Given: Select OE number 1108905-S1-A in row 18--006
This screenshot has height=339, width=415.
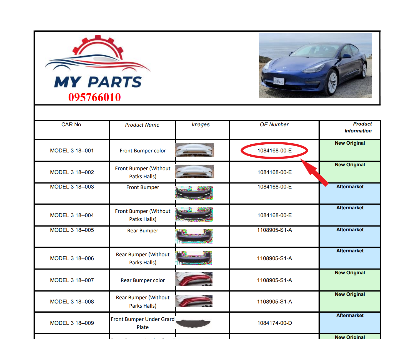Looking at the screenshot, I should (x=274, y=258).
